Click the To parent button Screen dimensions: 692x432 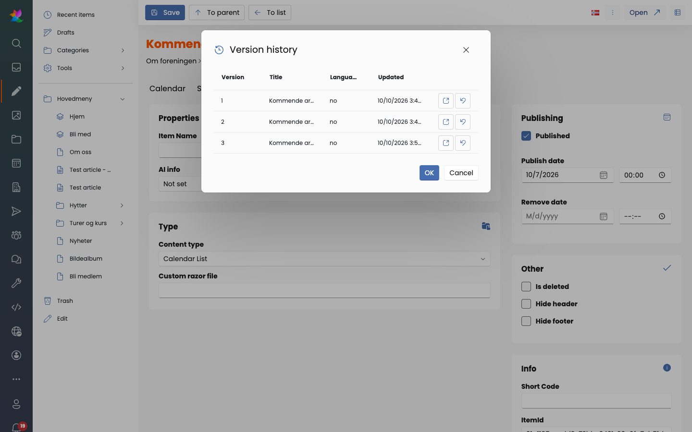217,12
